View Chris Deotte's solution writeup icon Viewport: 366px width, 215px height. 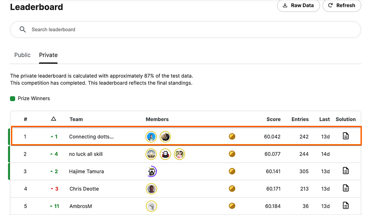[345, 188]
